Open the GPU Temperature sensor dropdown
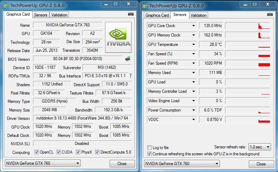The image size is (278, 172). pyautogui.click(x=193, y=44)
